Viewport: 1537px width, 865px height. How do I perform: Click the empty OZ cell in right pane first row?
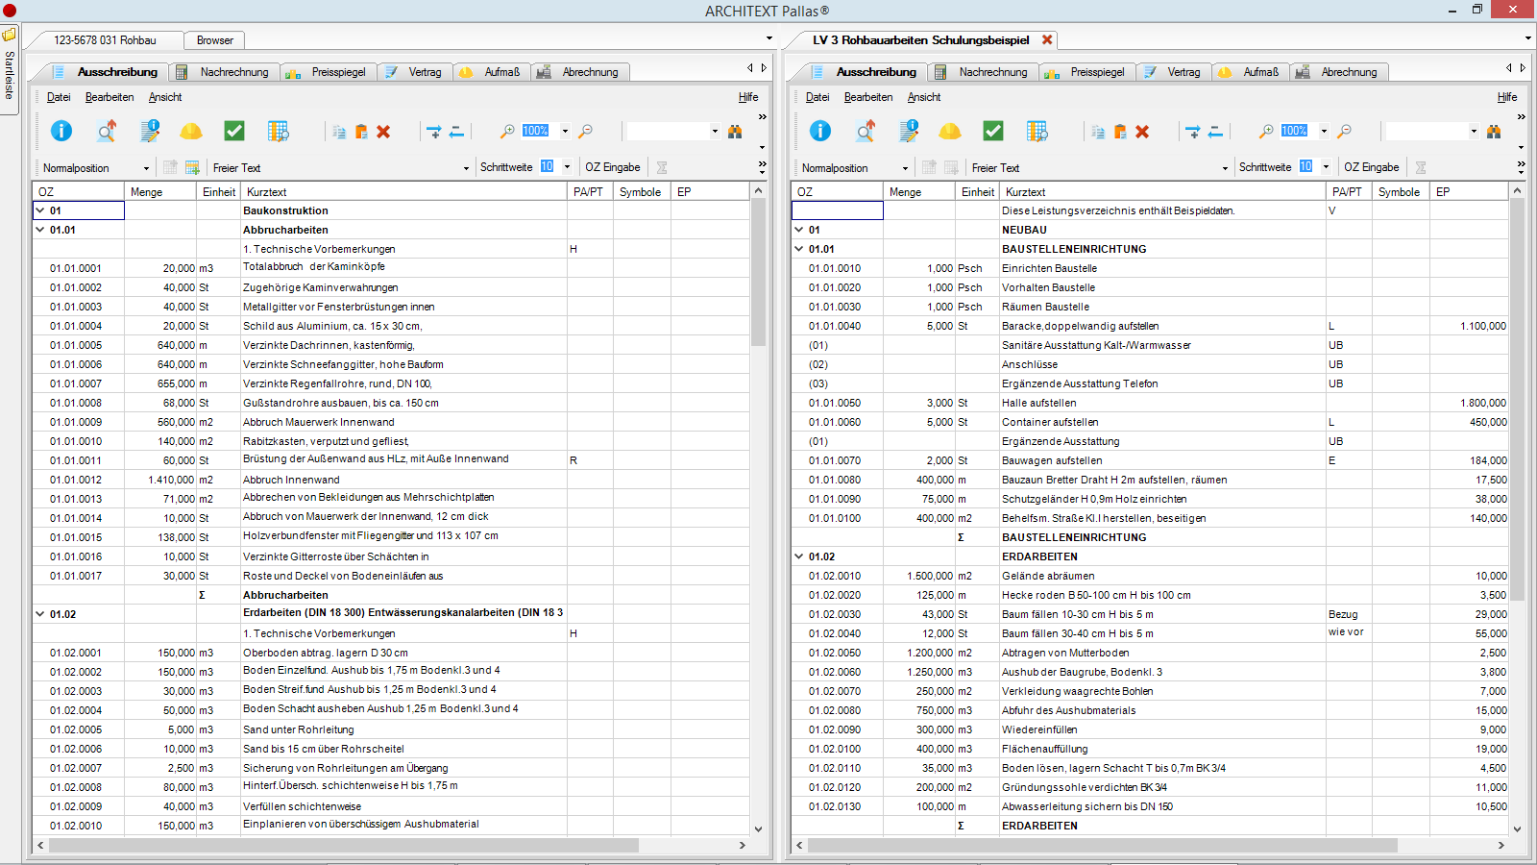837,210
